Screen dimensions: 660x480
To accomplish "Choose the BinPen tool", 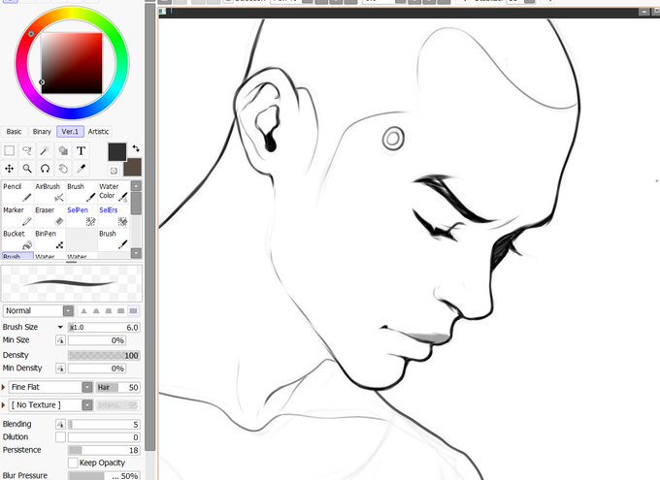I will (x=49, y=239).
